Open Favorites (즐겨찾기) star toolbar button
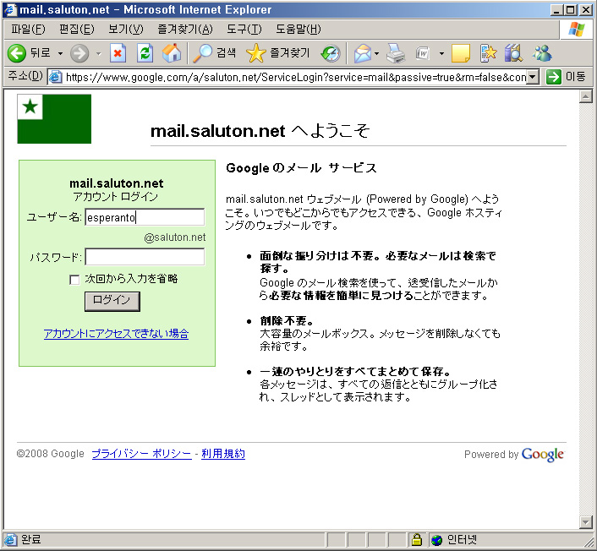The image size is (597, 551). 278,53
